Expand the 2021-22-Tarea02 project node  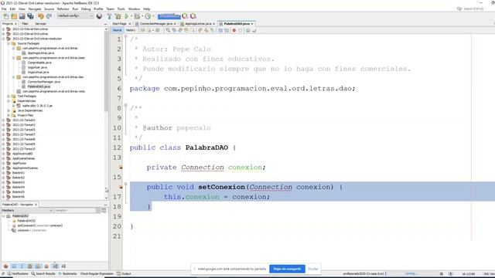click(x=3, y=120)
